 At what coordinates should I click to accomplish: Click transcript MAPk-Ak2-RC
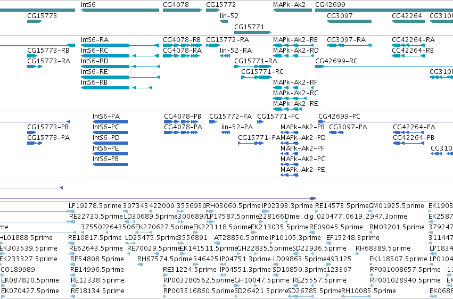[290, 98]
